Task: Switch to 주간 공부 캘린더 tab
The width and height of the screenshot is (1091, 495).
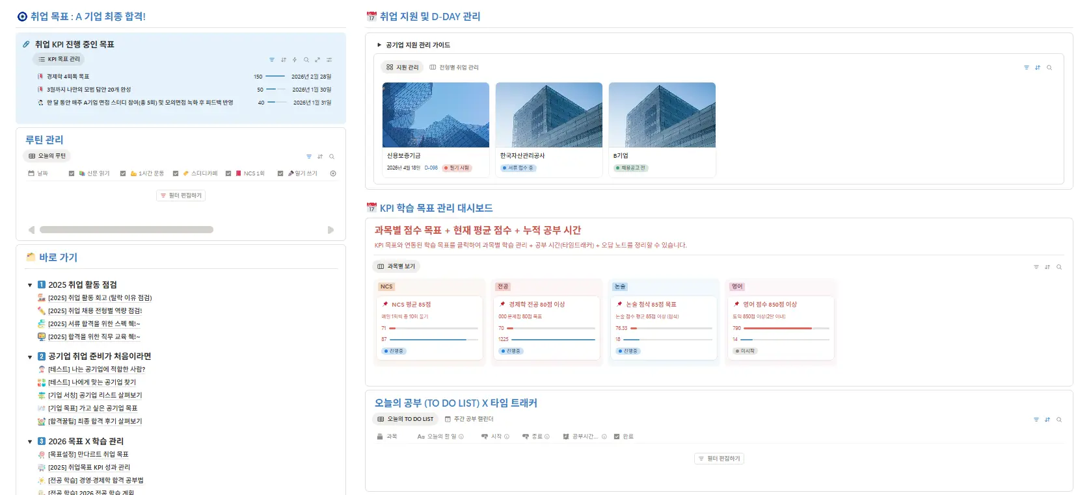Action: pos(469,419)
